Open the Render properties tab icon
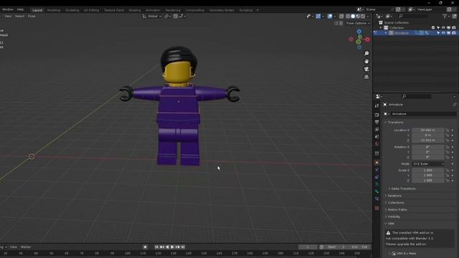The width and height of the screenshot is (459, 258). tap(377, 115)
